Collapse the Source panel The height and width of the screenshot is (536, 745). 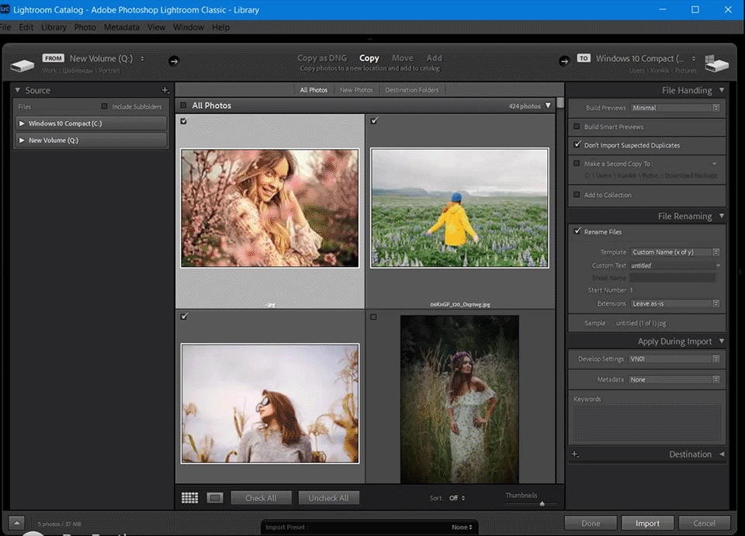coord(18,90)
